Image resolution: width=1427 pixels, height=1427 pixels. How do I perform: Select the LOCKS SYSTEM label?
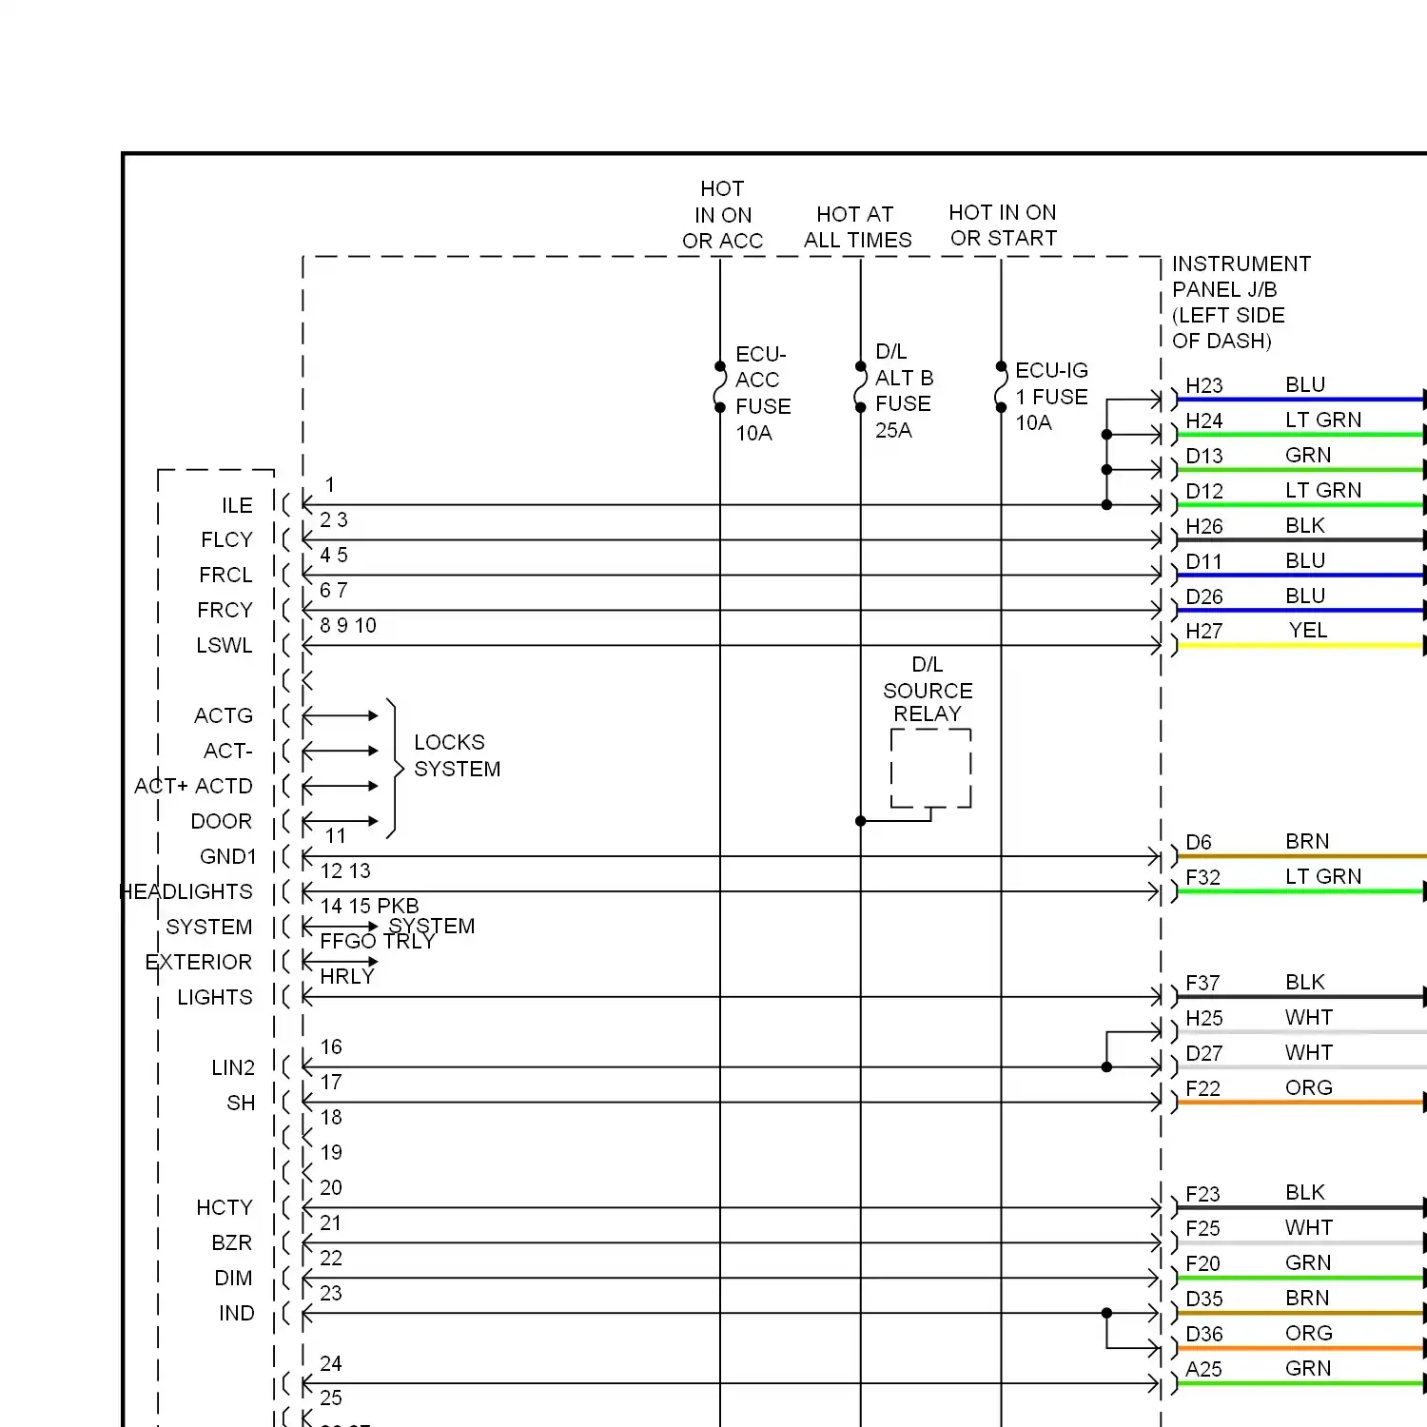[x=457, y=755]
